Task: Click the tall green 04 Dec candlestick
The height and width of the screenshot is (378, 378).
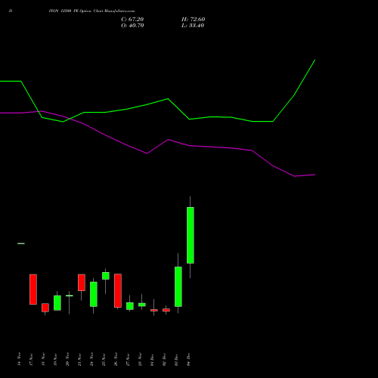Action: click(191, 235)
